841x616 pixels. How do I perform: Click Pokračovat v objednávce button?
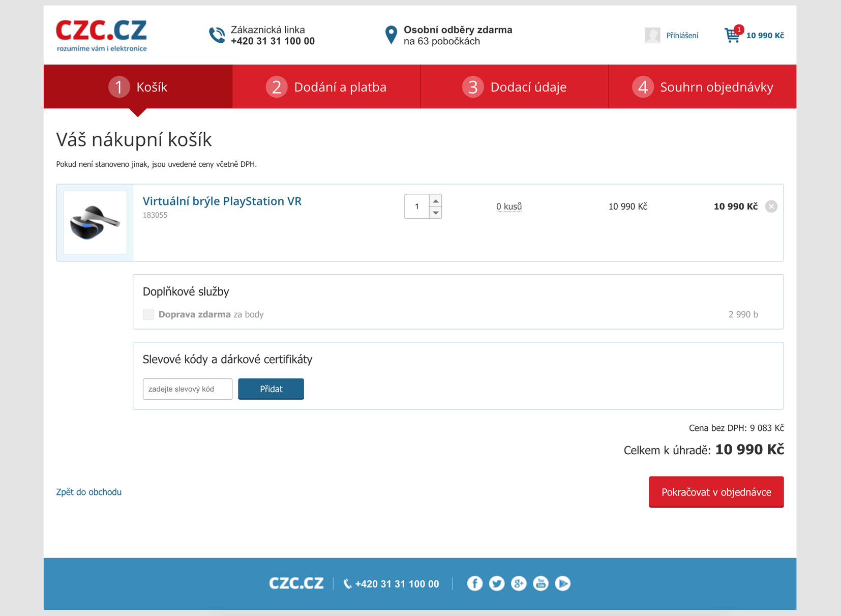pyautogui.click(x=716, y=492)
